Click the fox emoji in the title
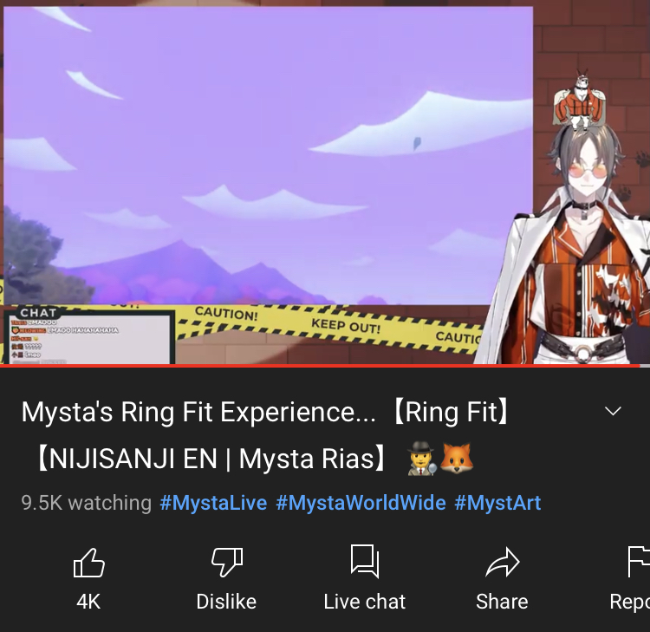The height and width of the screenshot is (632, 650). (457, 459)
